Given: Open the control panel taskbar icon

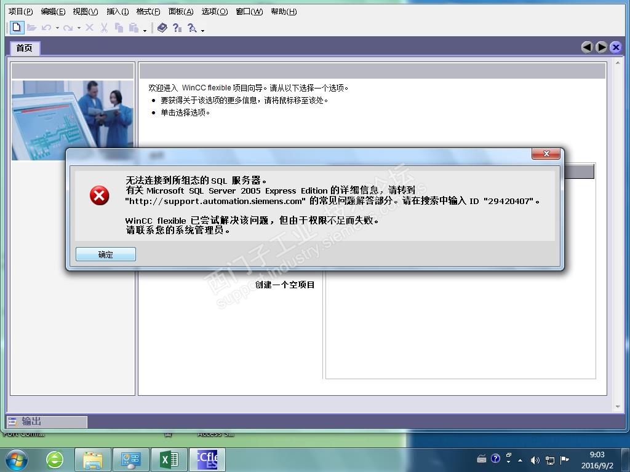Looking at the screenshot, I should [131, 460].
